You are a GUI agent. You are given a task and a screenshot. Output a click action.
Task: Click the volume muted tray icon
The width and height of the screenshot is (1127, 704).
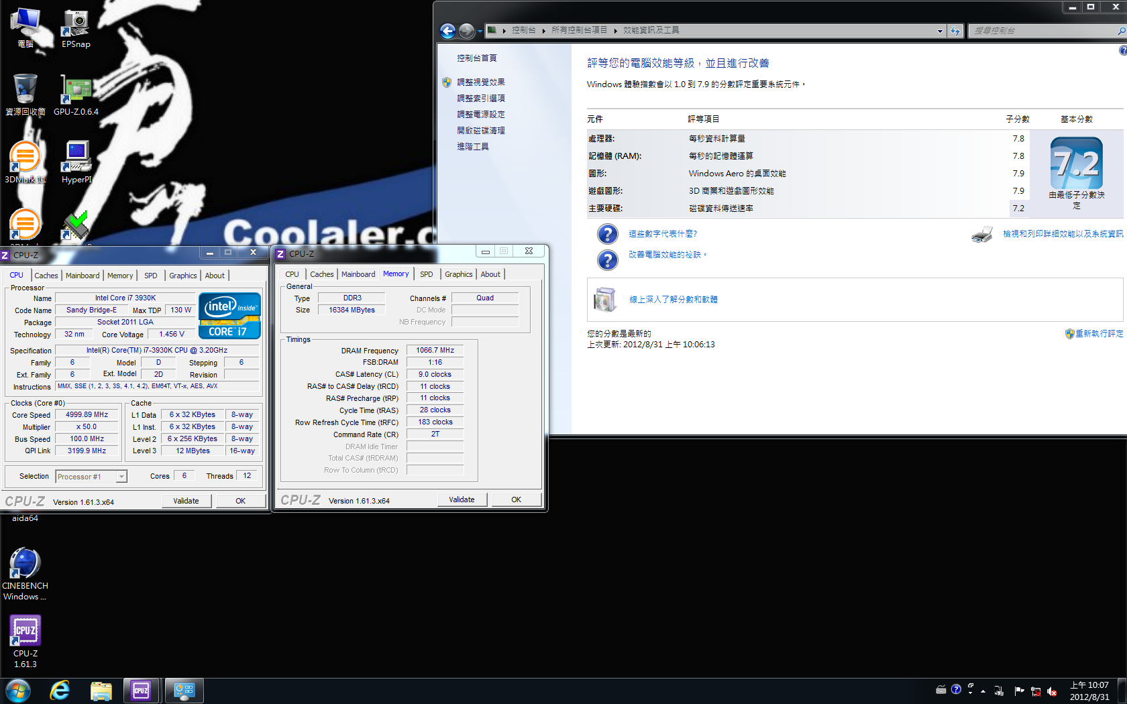[1052, 691]
